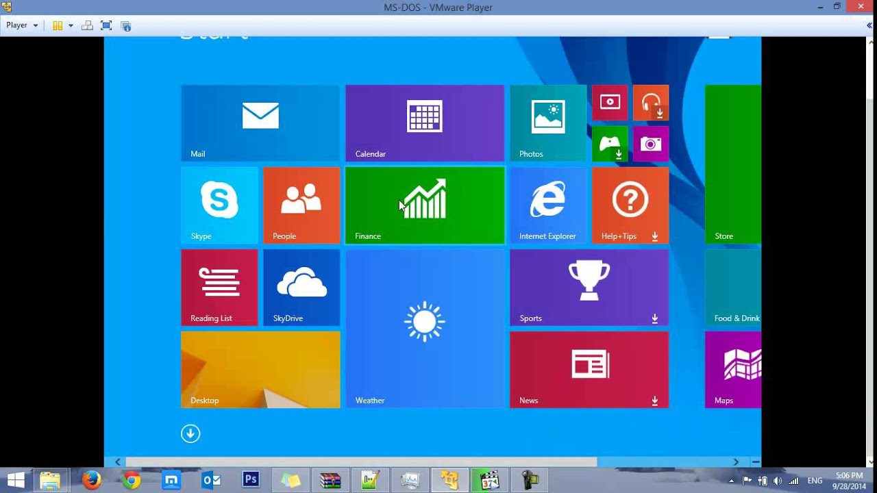Viewport: 877px width, 493px height.
Task: Open File Explorer from the taskbar
Action: pos(50,481)
